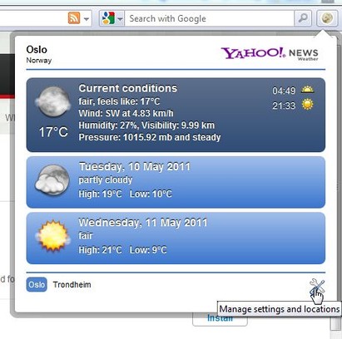
Task: Open the RSS feed icon
Action: coord(74,18)
